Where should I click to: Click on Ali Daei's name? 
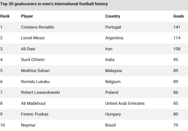pos(28,49)
